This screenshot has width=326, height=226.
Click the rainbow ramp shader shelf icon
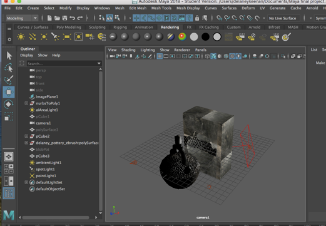(182, 37)
